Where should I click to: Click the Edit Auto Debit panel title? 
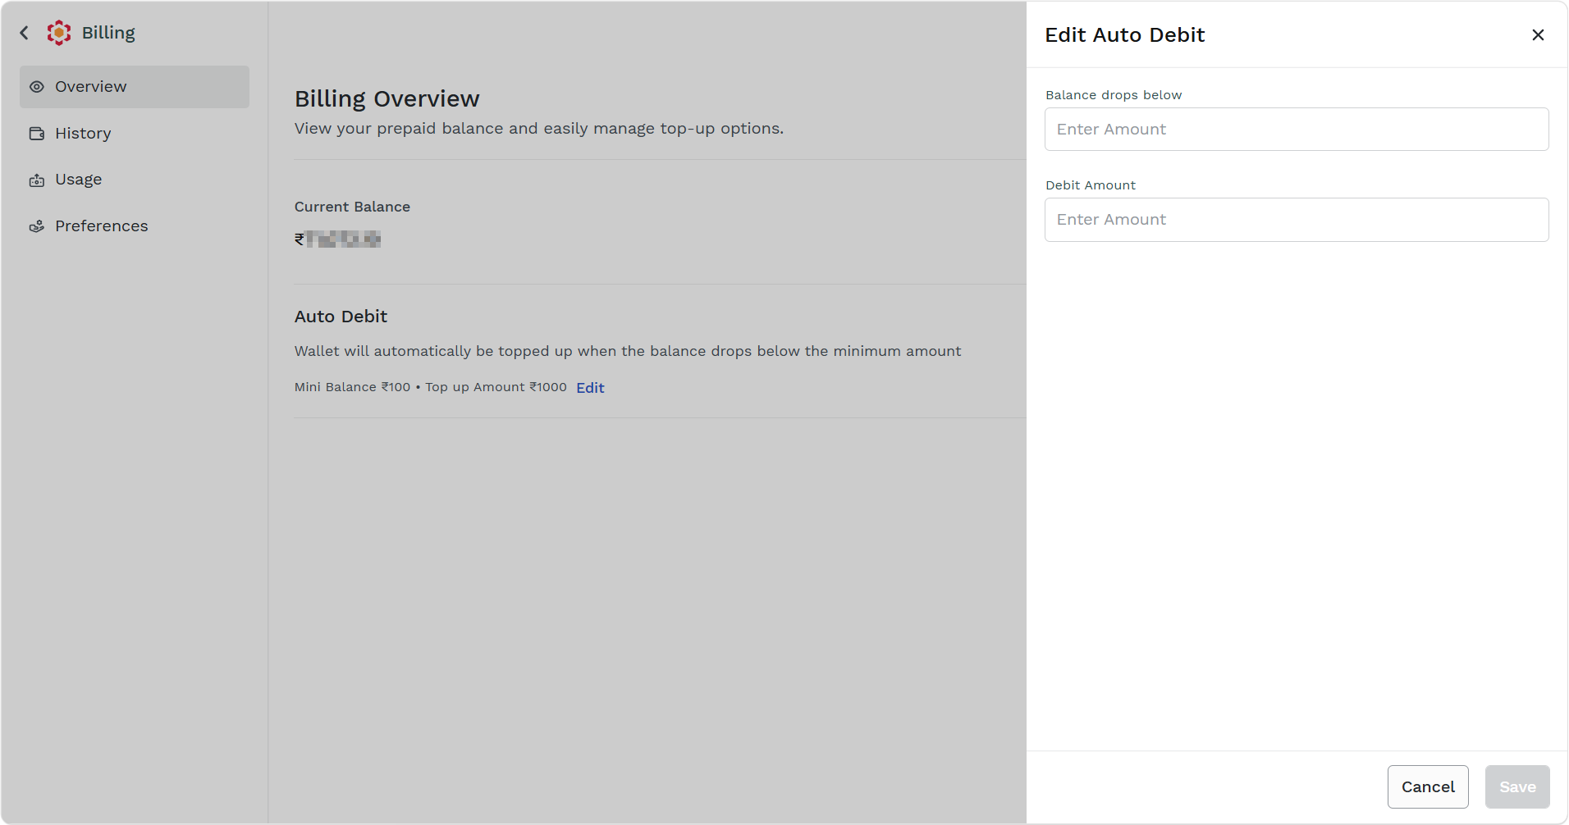coord(1124,34)
